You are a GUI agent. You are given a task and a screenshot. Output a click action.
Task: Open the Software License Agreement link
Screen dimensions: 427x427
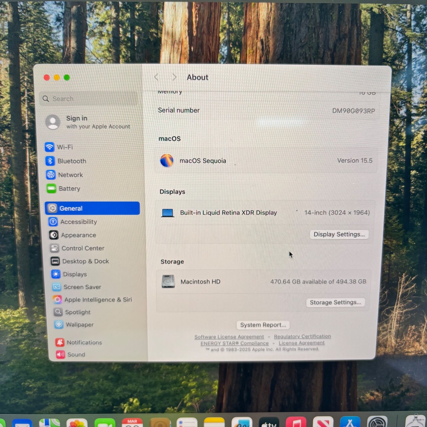(x=229, y=337)
